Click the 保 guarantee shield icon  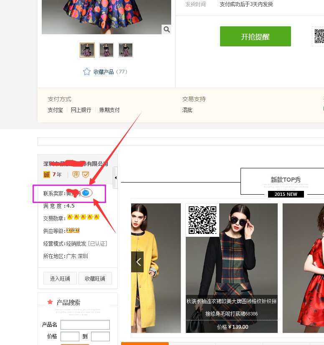[x=76, y=175]
